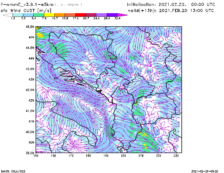Screen dimensions: 224x173
Task: Click the light cyan 1.6–3.3 legend swatch
Action: [x=18, y=15]
